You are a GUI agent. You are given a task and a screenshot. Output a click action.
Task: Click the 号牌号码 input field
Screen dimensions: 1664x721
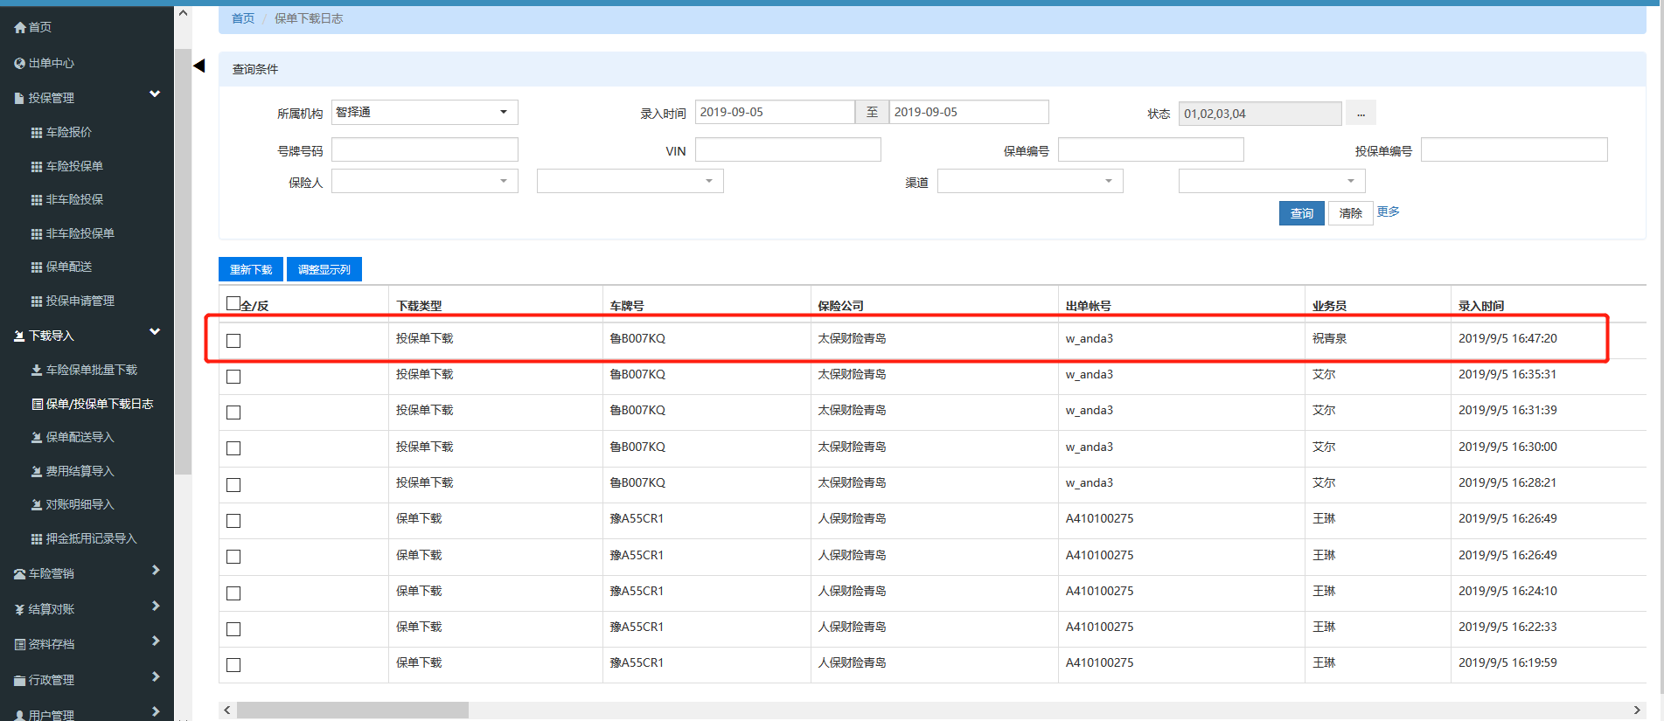click(x=424, y=150)
